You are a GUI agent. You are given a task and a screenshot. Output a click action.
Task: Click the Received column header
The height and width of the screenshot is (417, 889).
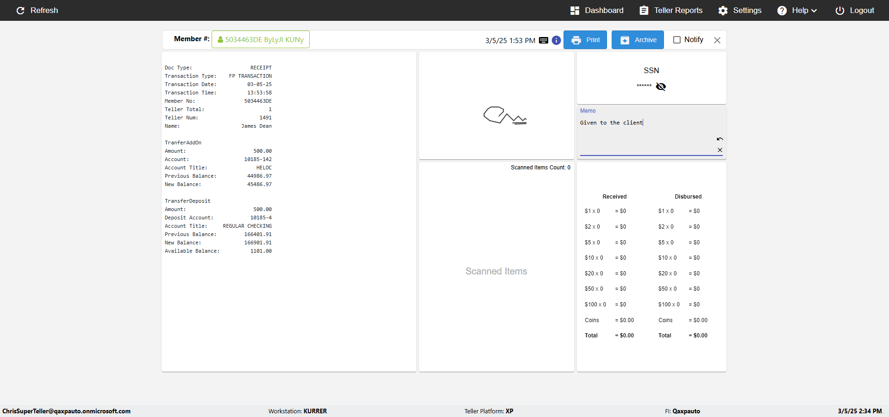(x=614, y=197)
